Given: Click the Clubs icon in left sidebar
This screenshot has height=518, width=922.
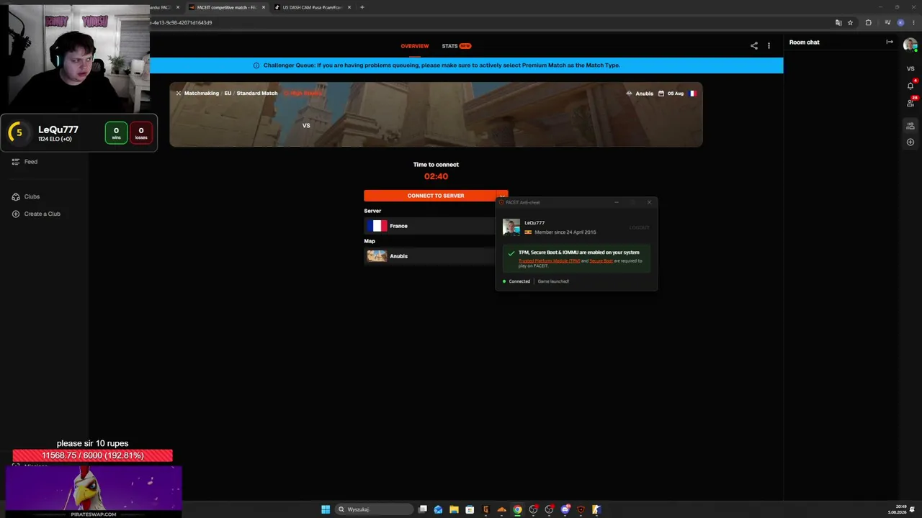Looking at the screenshot, I should click(16, 196).
